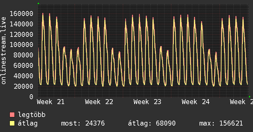Click the 140000 y-axis label
253x132 pixels.
(x=21, y=24)
